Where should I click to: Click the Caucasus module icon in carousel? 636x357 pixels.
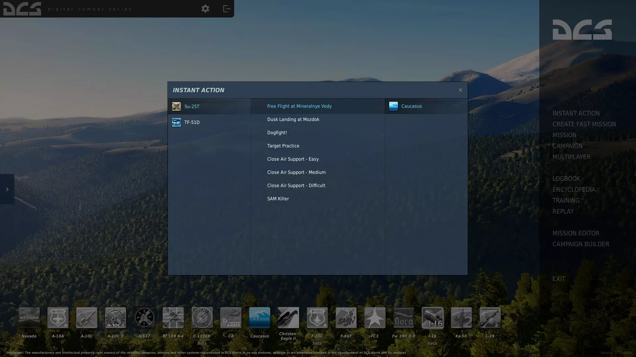pos(260,318)
